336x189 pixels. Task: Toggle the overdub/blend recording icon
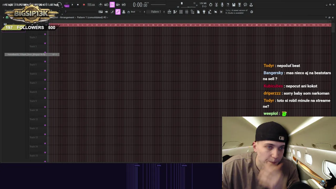[118, 5]
